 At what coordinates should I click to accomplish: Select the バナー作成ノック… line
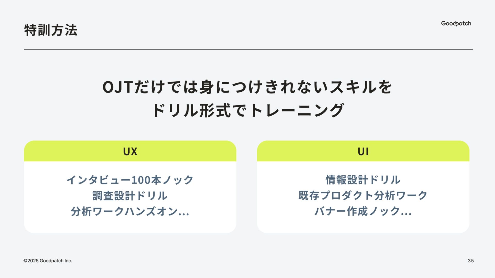point(363,211)
